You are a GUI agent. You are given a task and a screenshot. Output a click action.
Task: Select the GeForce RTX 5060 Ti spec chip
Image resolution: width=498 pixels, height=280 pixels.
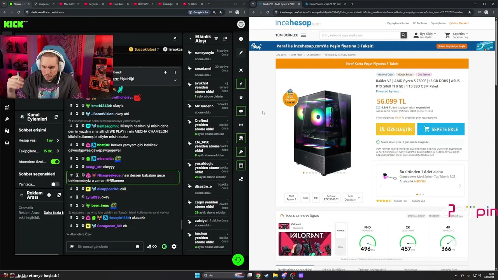point(331,198)
